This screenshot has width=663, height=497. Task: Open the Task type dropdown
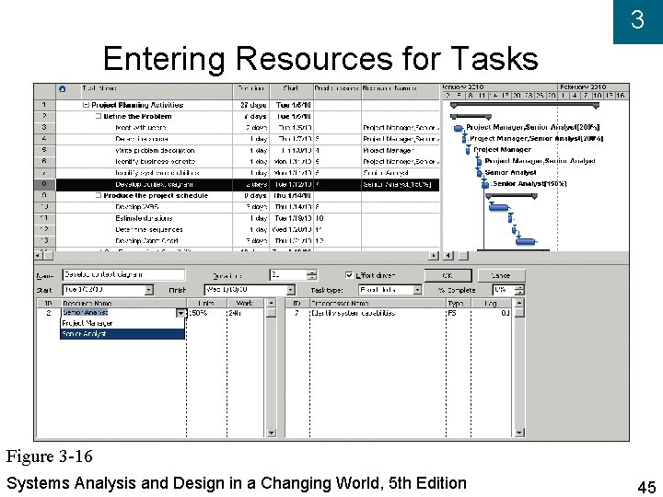click(x=417, y=290)
